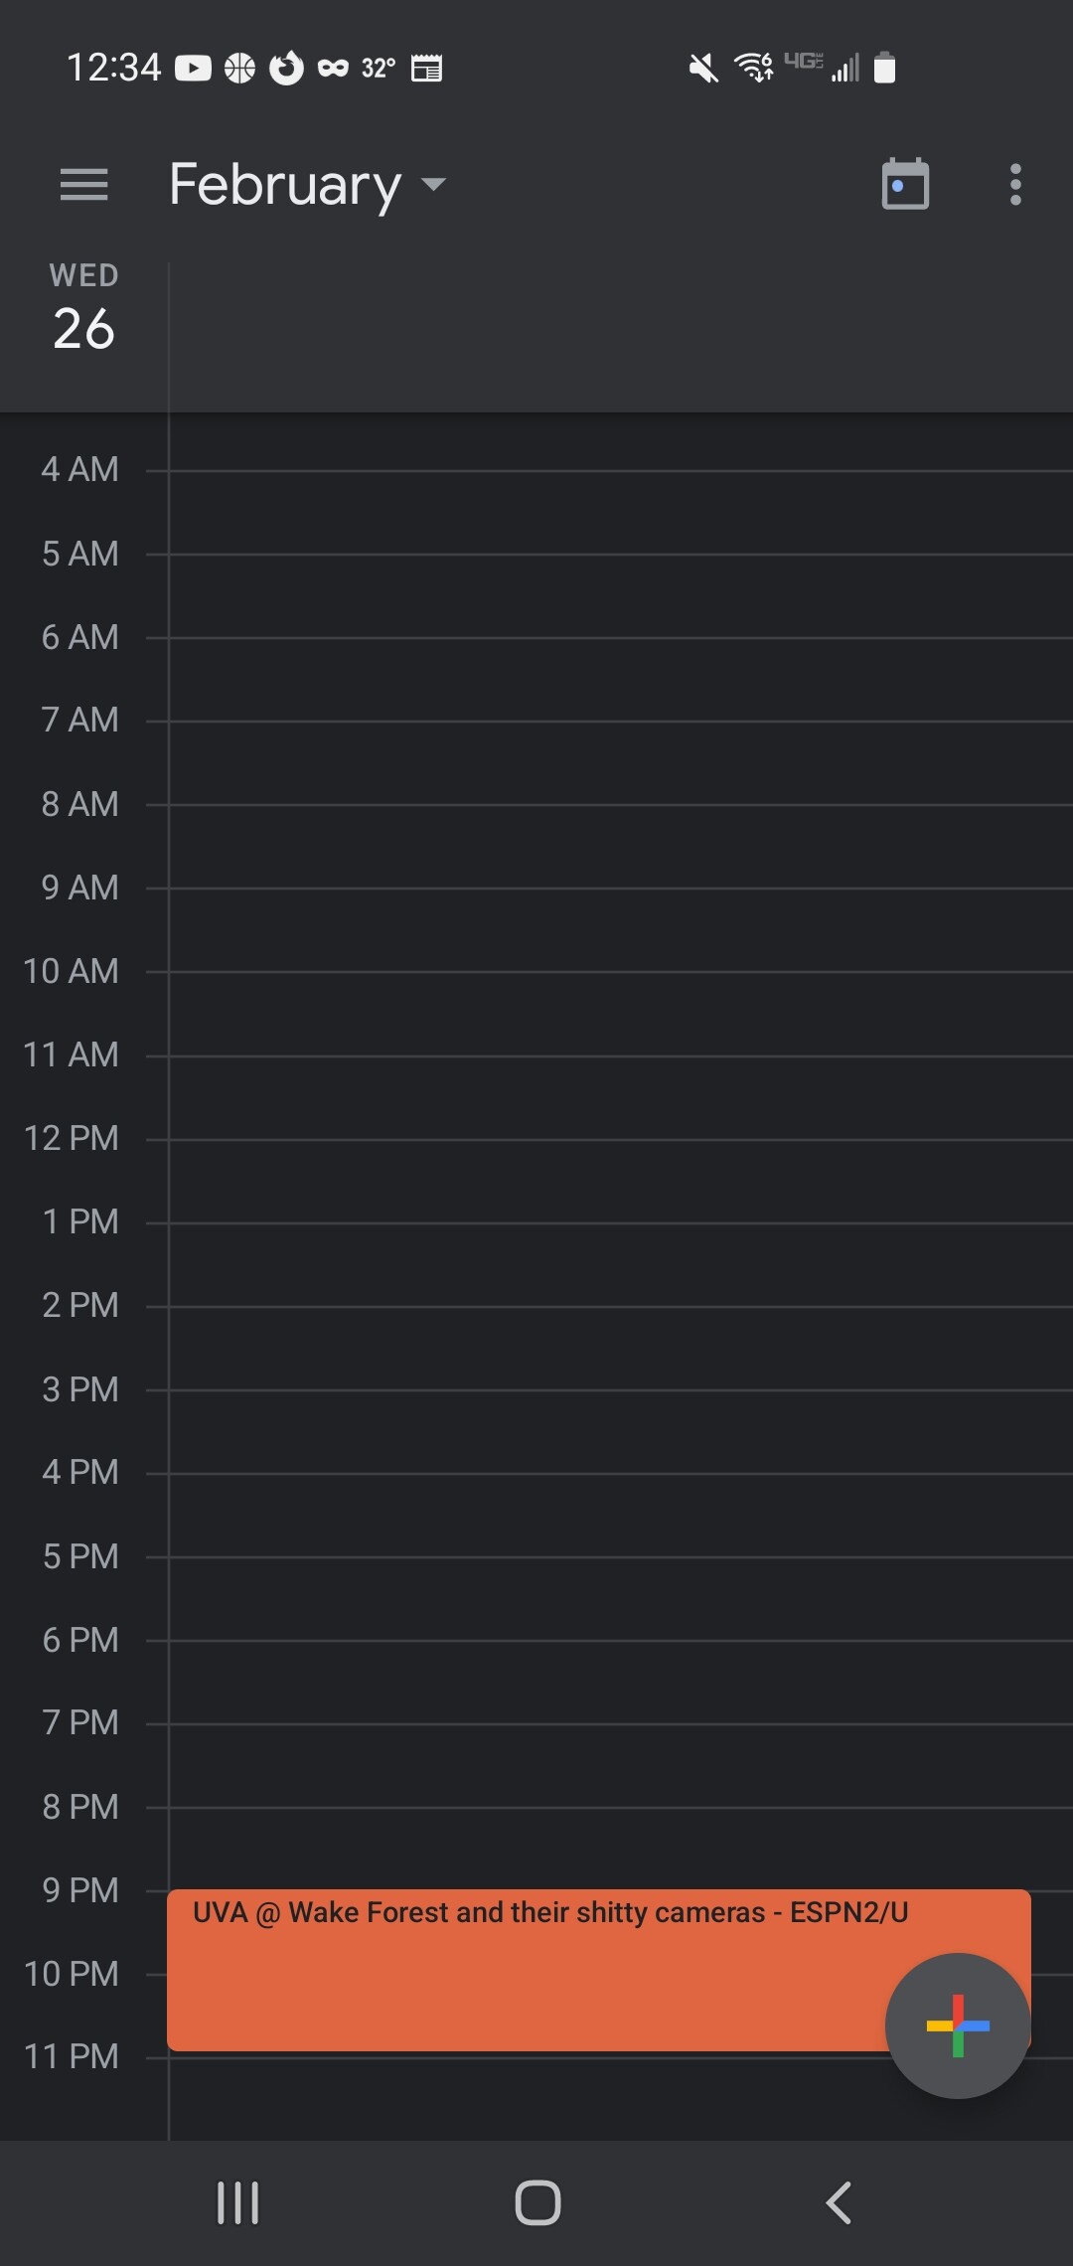Tap the dropdown arrow beside February
The width and height of the screenshot is (1073, 2266).
tap(434, 185)
